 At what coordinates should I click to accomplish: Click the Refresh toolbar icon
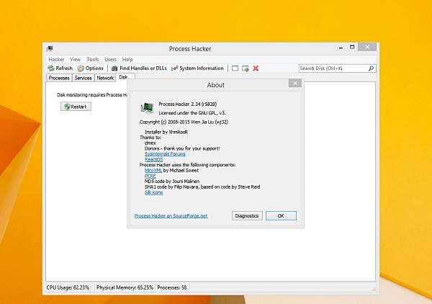50,68
